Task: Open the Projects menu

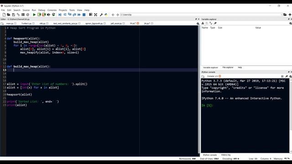Action: [63, 10]
